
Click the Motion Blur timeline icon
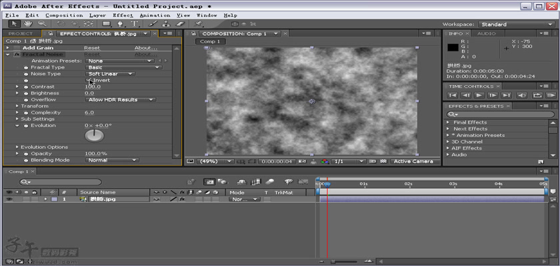[269, 182]
